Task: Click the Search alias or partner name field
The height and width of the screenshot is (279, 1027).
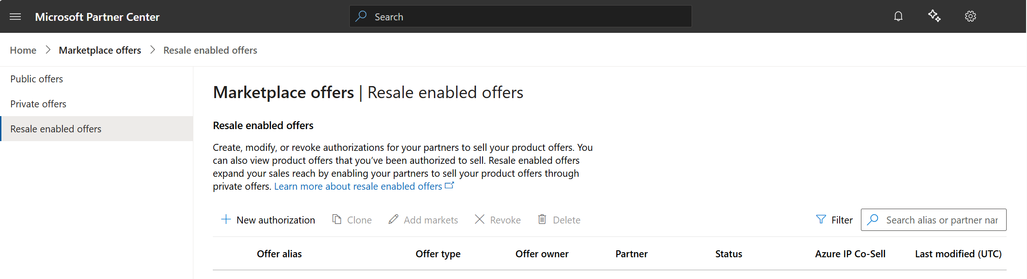Action: [941, 220]
